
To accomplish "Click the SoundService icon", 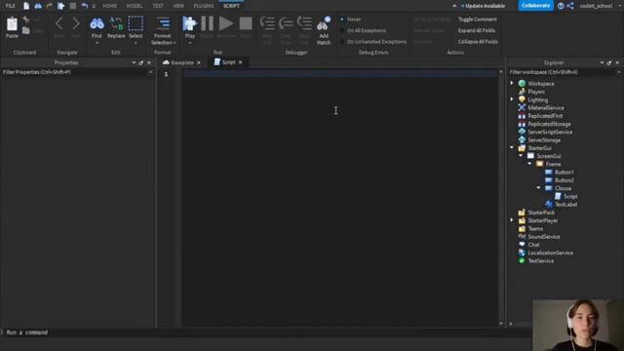I will tap(522, 236).
